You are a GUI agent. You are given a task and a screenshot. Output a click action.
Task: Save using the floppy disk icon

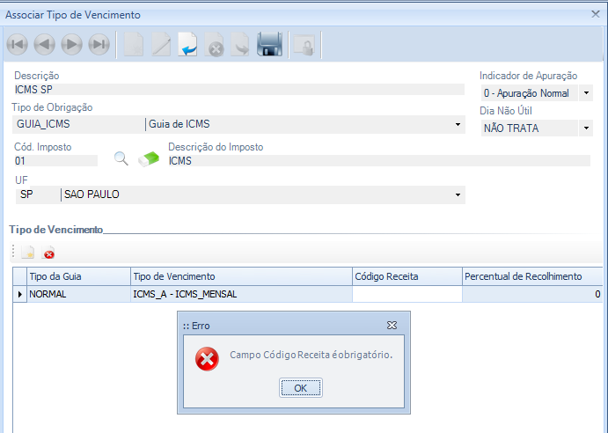(269, 44)
